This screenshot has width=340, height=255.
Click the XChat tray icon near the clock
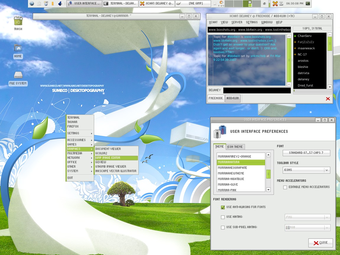275,4
